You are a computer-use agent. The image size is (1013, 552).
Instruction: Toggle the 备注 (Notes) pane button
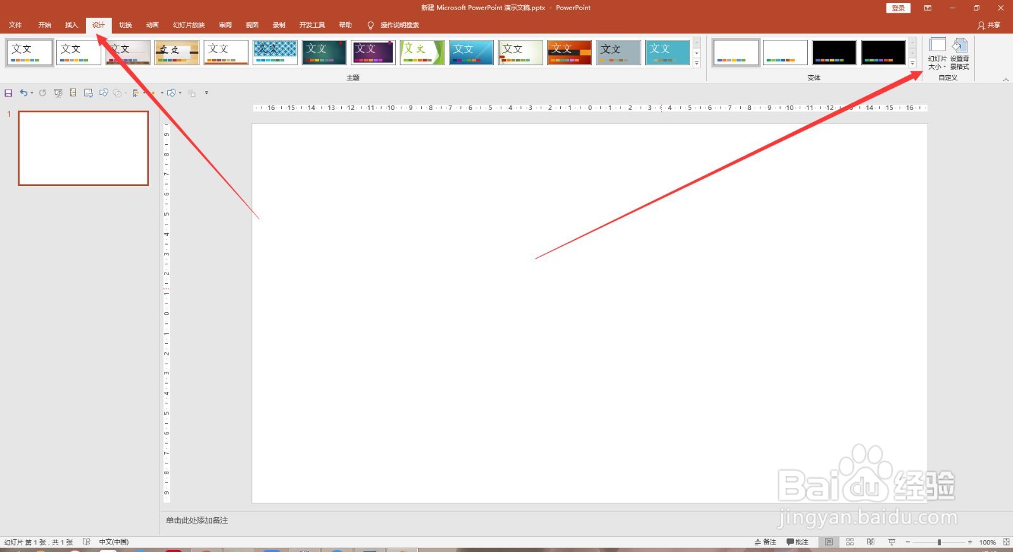tap(765, 543)
